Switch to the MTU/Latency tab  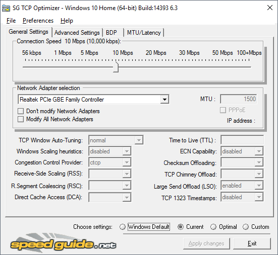(144, 33)
